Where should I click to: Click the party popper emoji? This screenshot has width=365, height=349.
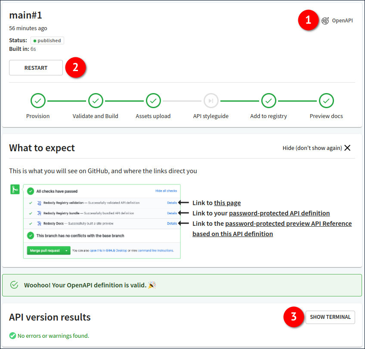tap(152, 285)
